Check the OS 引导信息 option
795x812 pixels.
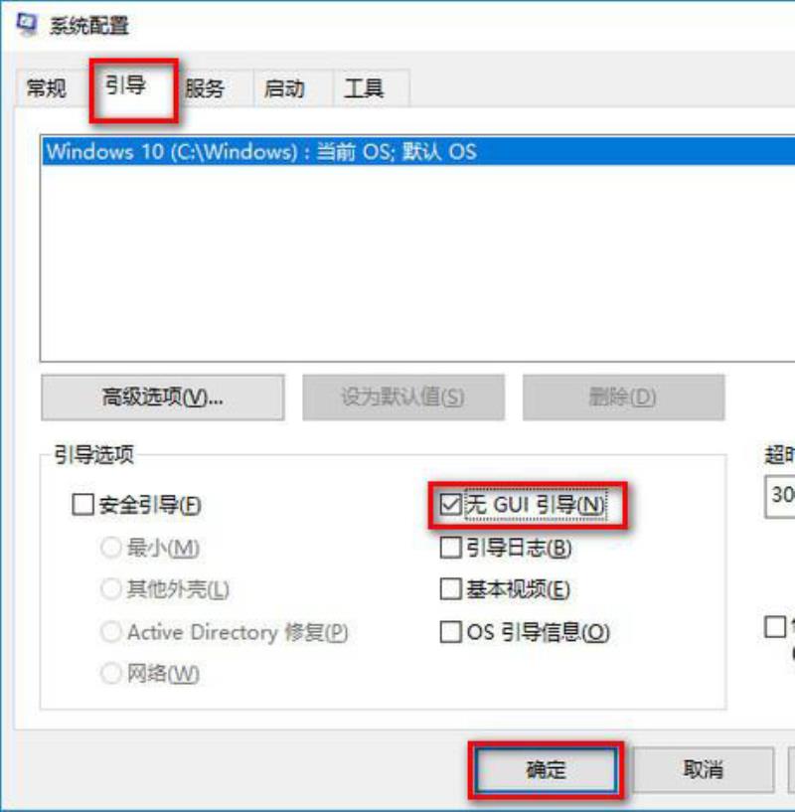click(450, 632)
